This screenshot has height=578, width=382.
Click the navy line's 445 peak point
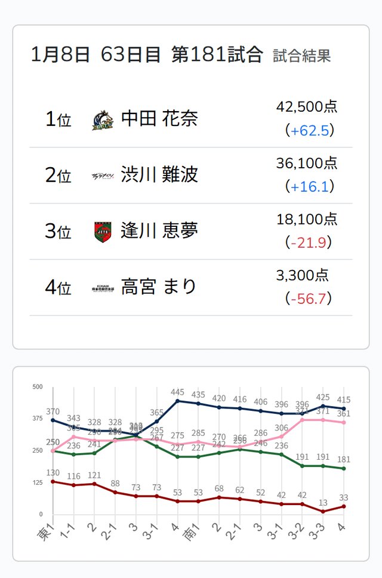177,401
